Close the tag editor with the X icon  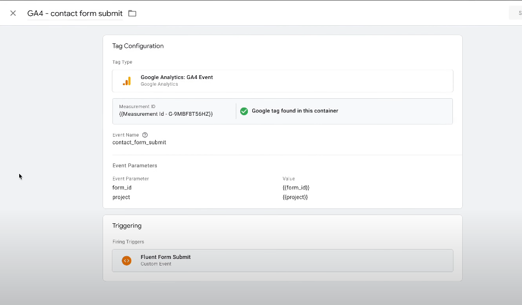[x=13, y=13]
